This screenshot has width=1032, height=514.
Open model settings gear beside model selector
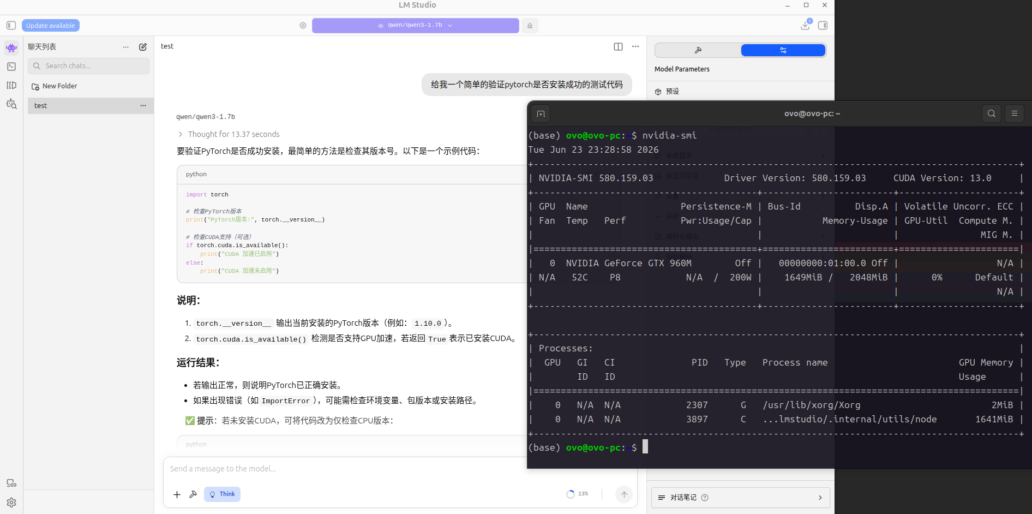click(x=303, y=26)
